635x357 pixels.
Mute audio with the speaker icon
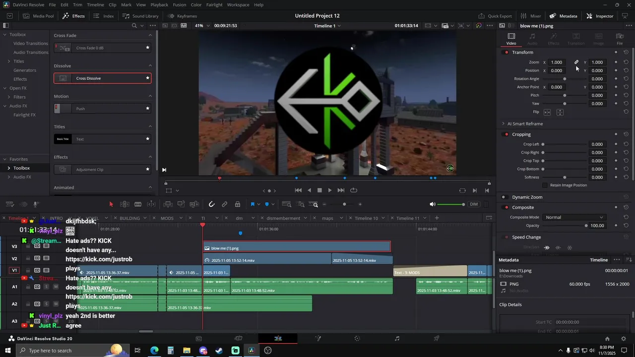[x=432, y=204]
